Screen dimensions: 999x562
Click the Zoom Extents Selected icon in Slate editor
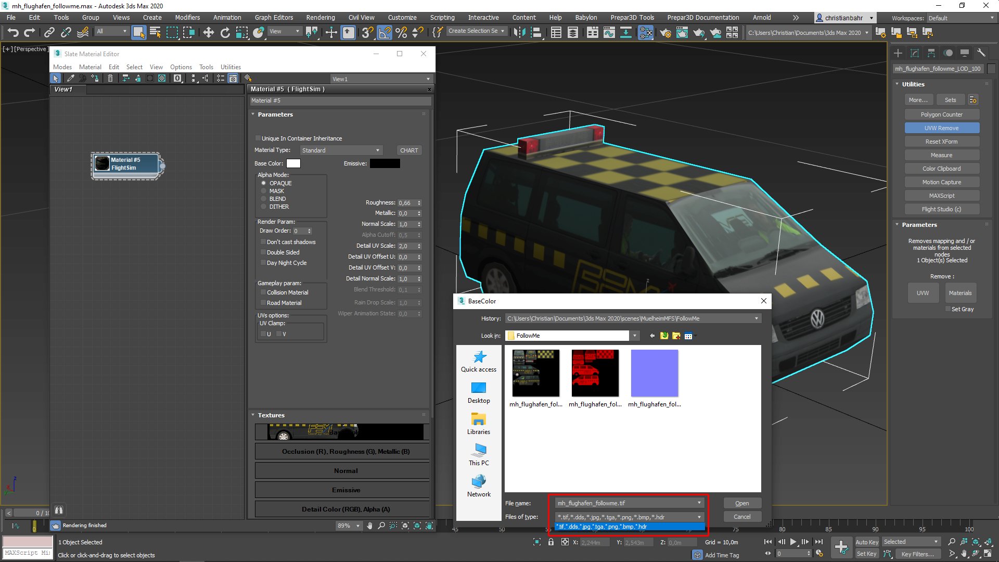417,526
